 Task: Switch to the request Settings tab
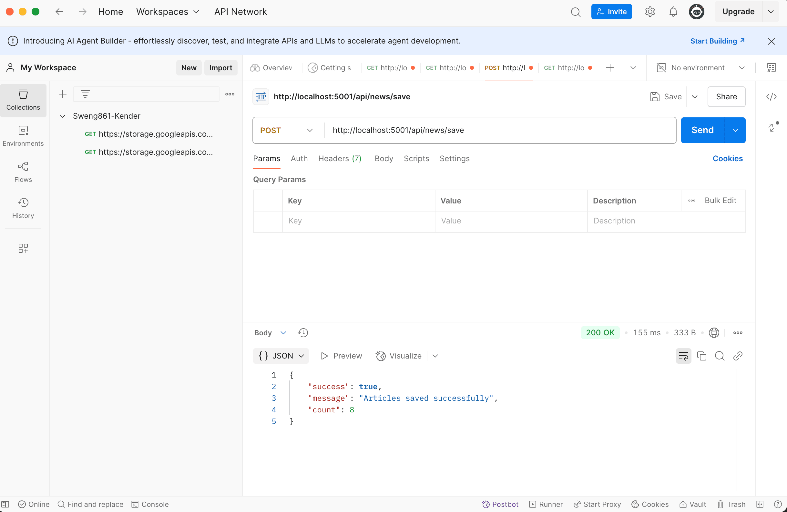pyautogui.click(x=455, y=159)
